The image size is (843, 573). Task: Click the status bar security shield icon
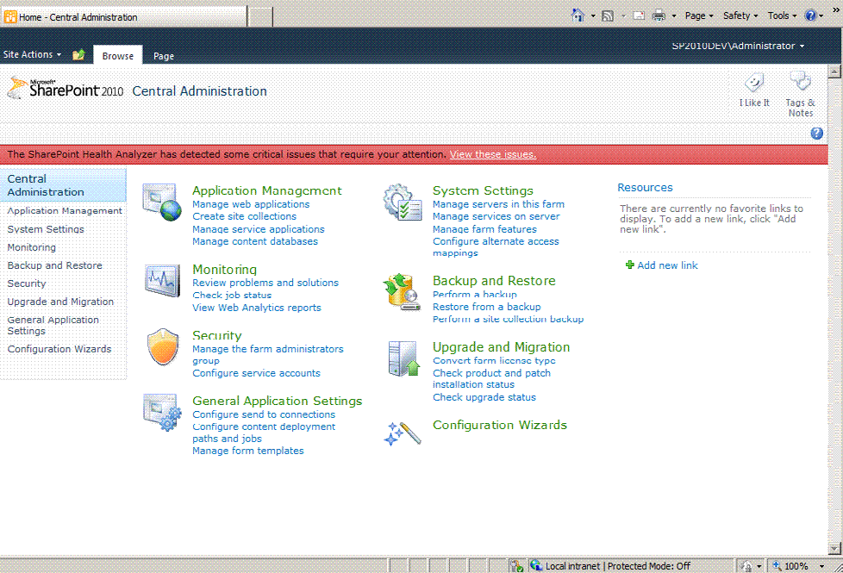(516, 566)
